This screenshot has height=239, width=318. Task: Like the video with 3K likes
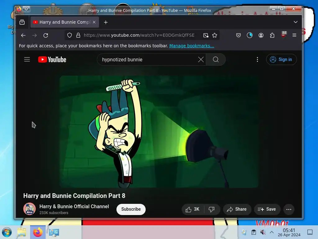(x=193, y=209)
